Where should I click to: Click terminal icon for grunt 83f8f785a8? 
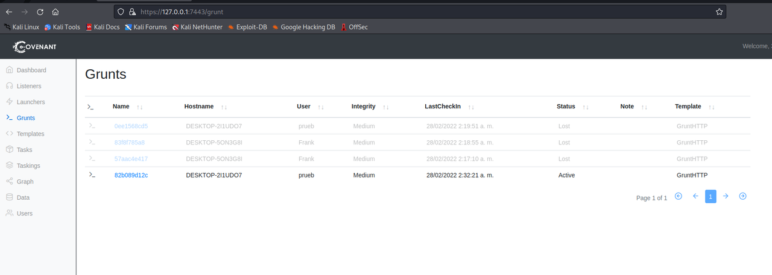click(92, 142)
